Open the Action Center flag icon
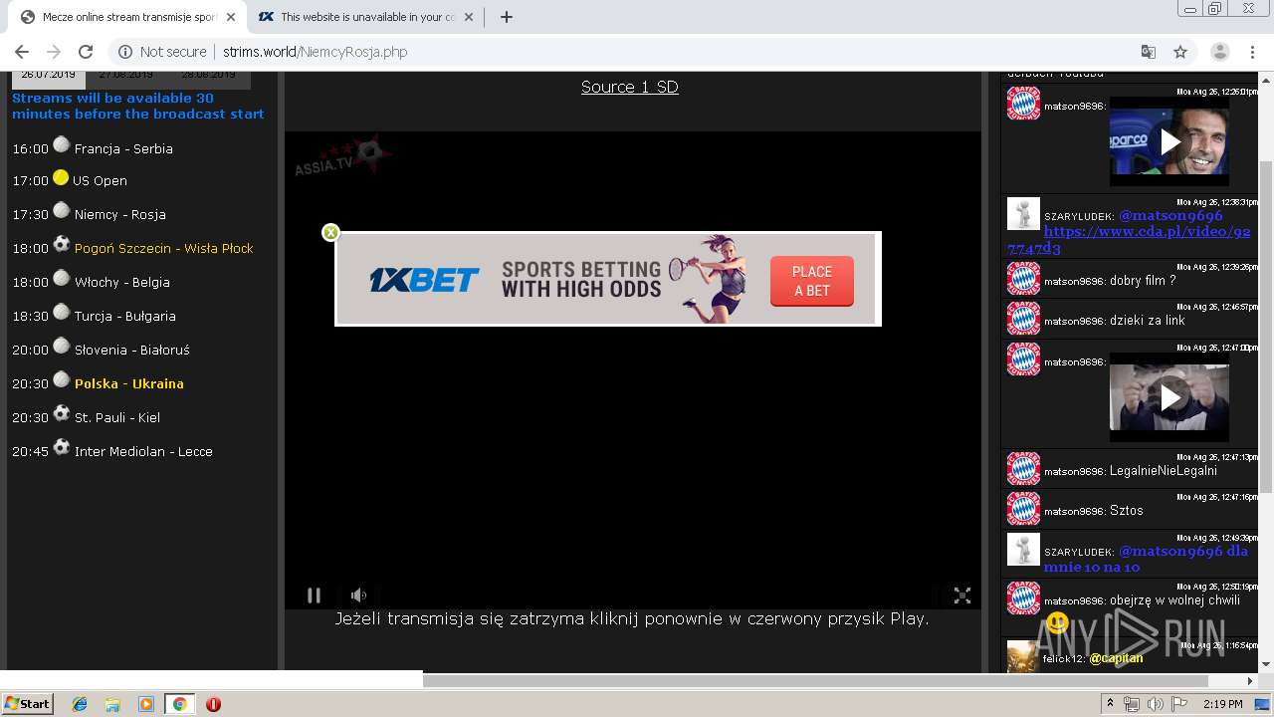The height and width of the screenshot is (717, 1274). coord(1178,704)
